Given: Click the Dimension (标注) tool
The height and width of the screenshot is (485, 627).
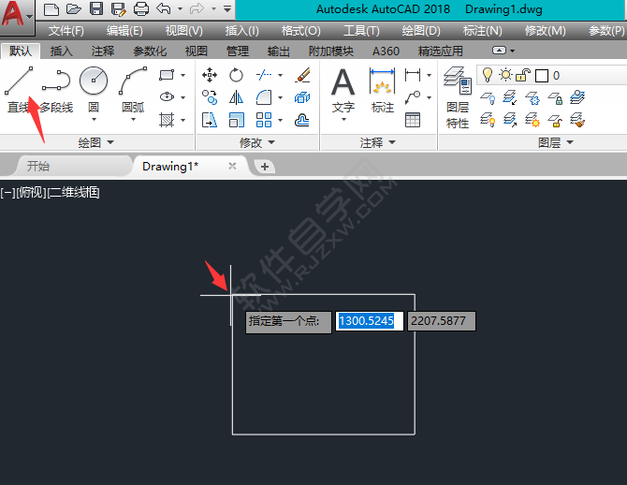Looking at the screenshot, I should coord(382,90).
